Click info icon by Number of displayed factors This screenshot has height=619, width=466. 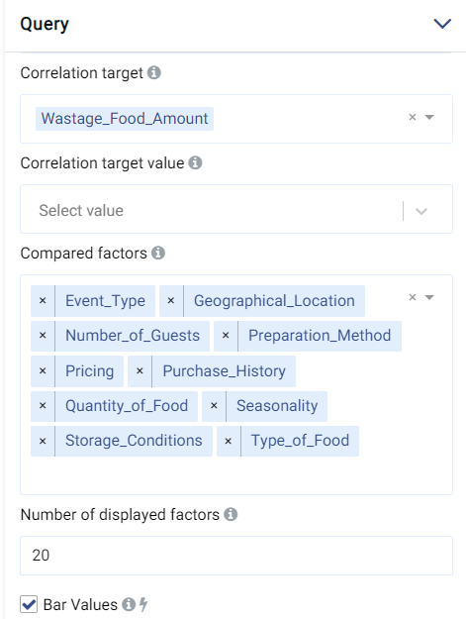click(x=231, y=514)
